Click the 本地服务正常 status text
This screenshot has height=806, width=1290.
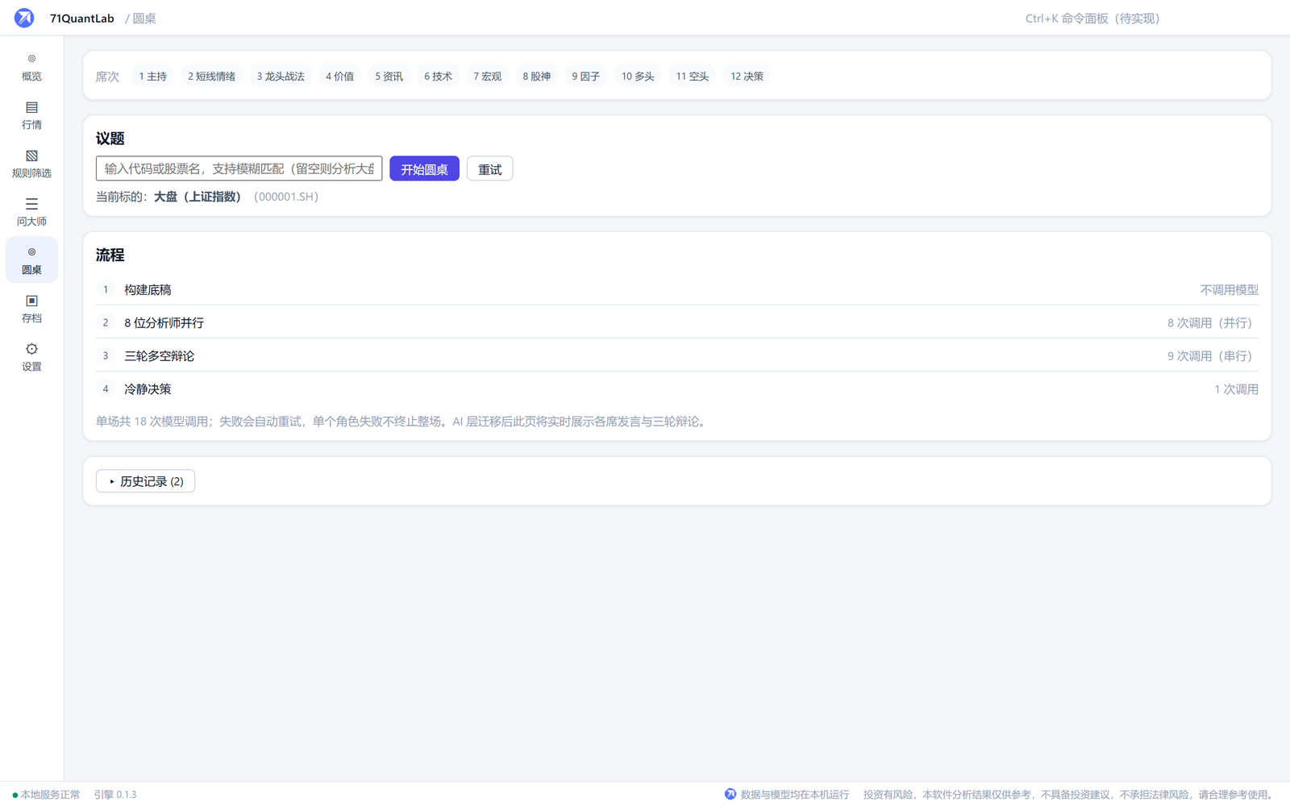pos(50,795)
